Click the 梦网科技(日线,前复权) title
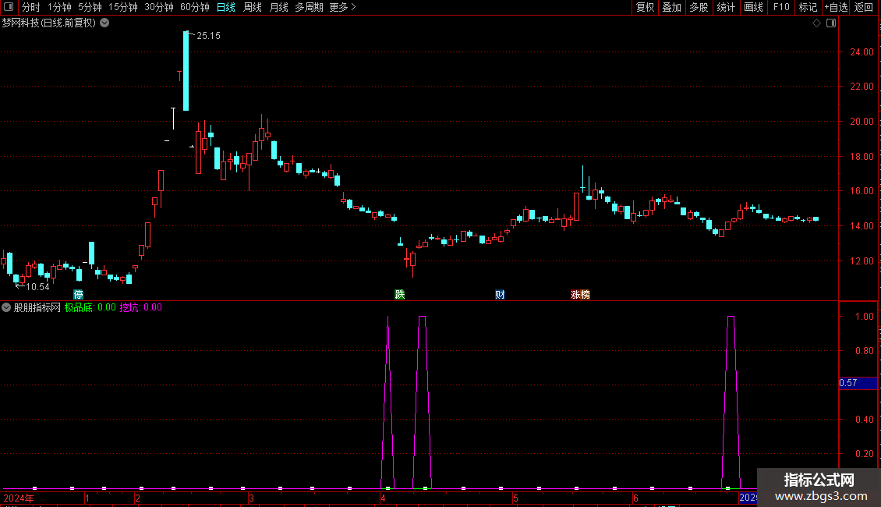 (x=49, y=23)
